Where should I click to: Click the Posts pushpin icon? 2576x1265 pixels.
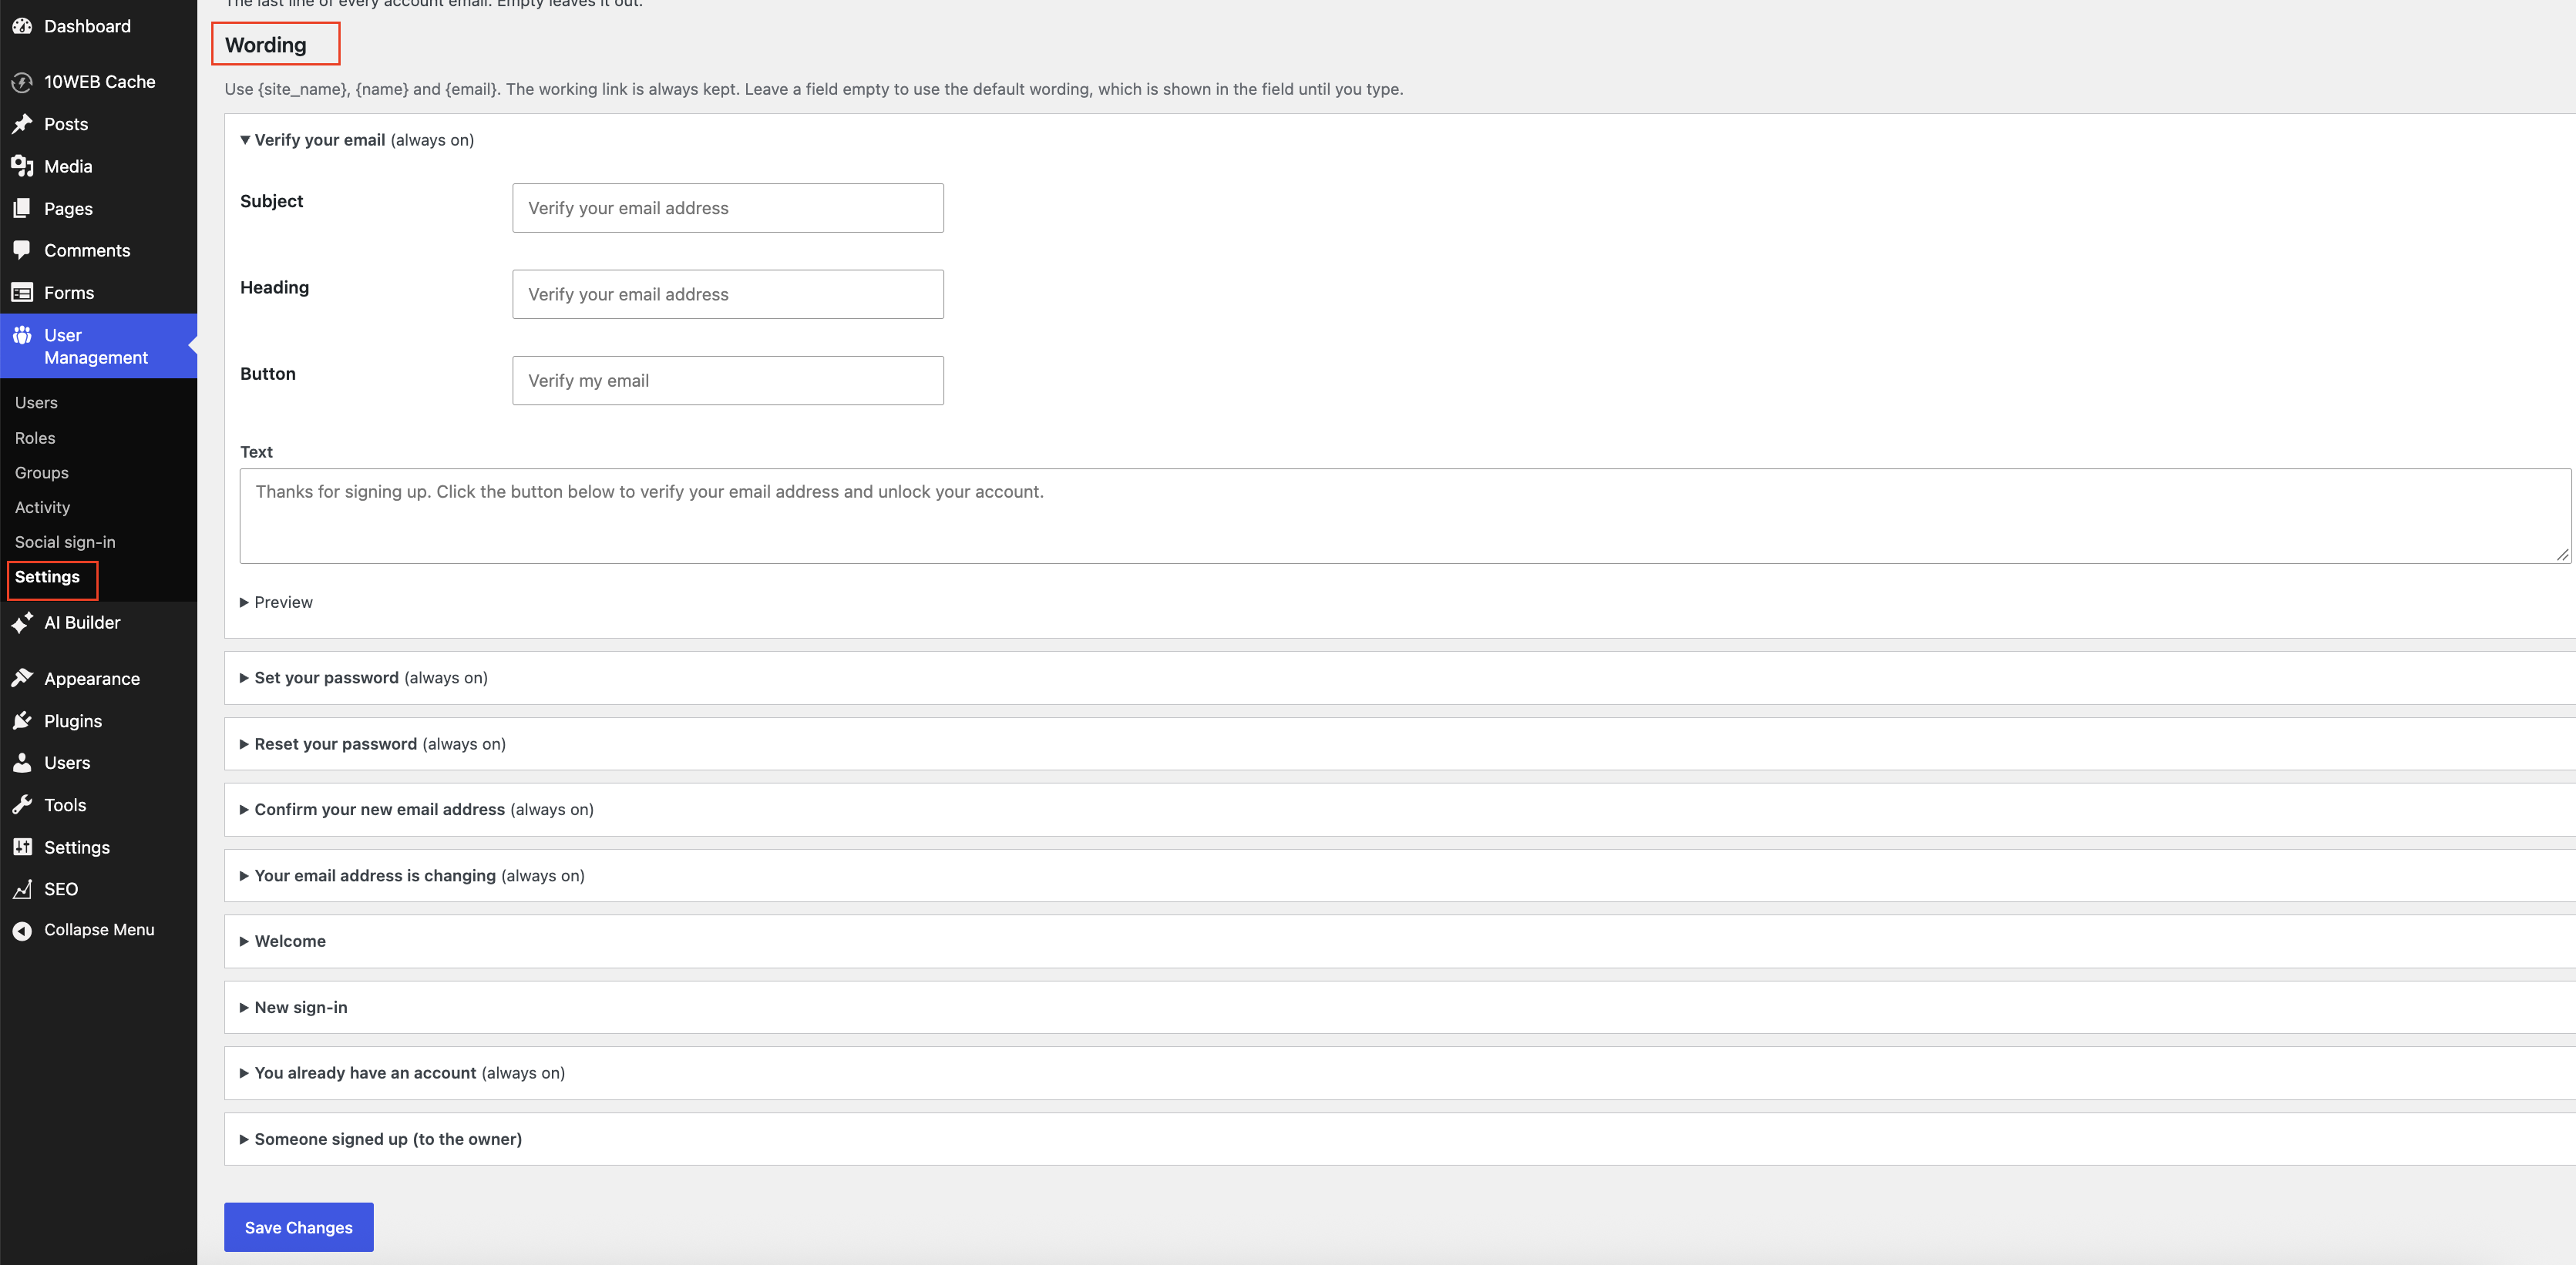22,124
